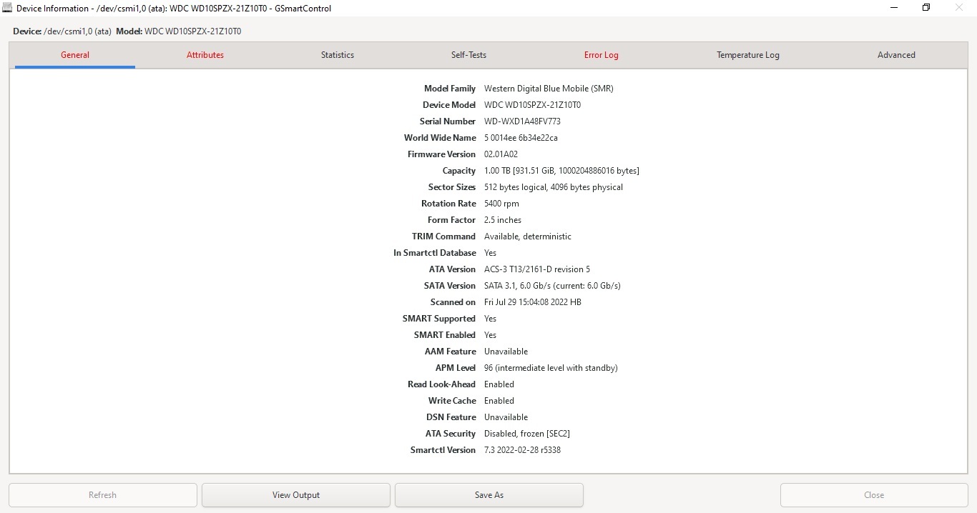Close the Device Information window via X

959,8
